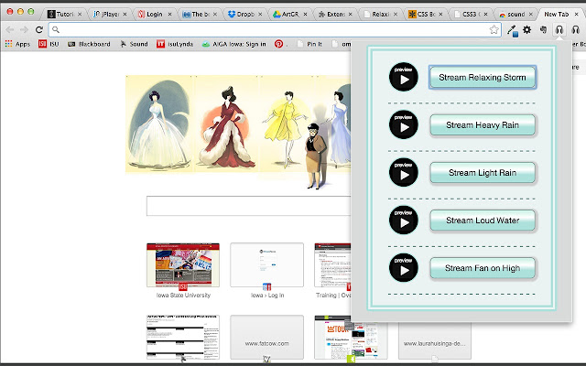Open the www.laurahuisinga thumbnail

pos(435,341)
